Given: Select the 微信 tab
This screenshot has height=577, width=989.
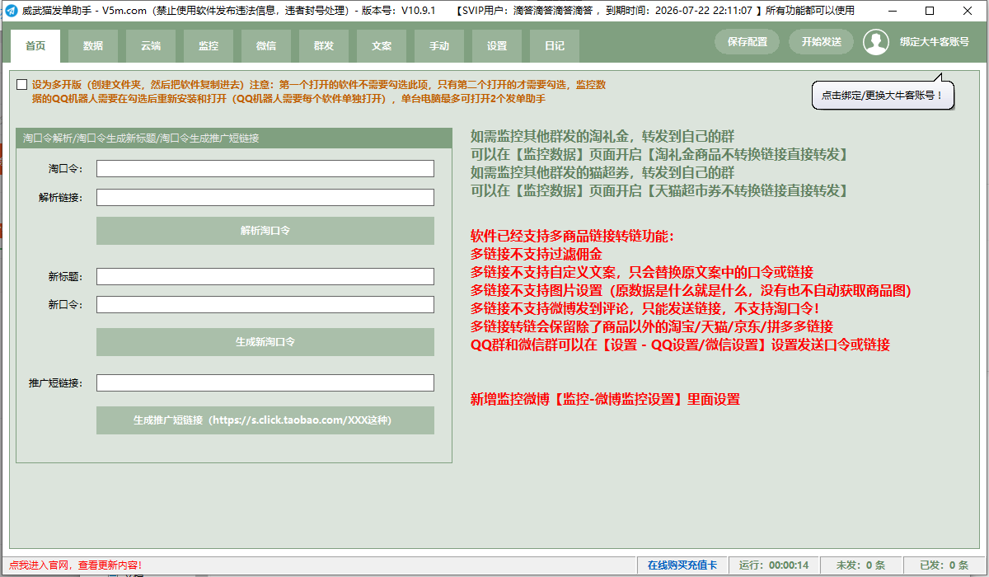Looking at the screenshot, I should point(266,46).
